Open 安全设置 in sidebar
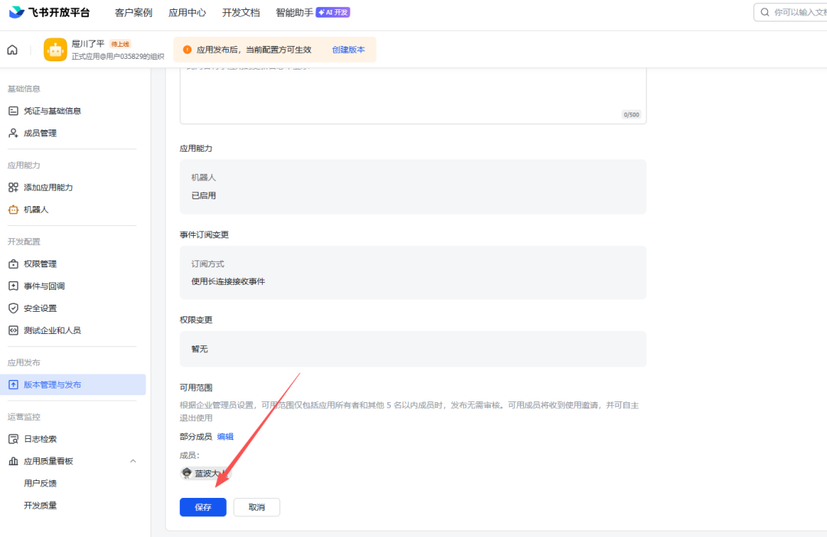Viewport: 827px width, 537px height. (40, 309)
